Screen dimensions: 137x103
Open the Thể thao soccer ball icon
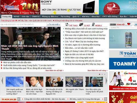point(67,24)
